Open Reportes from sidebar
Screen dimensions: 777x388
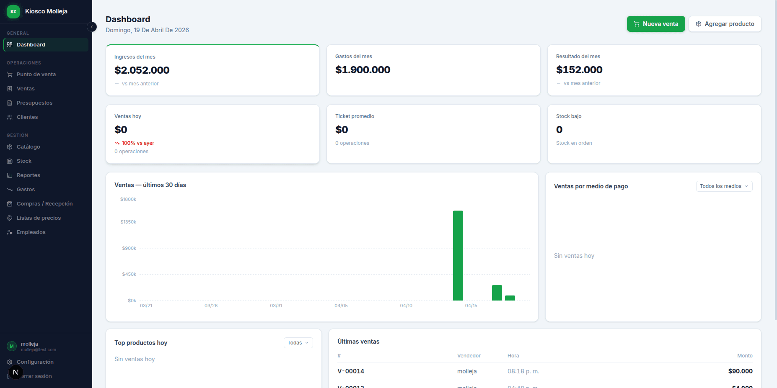[46, 175]
